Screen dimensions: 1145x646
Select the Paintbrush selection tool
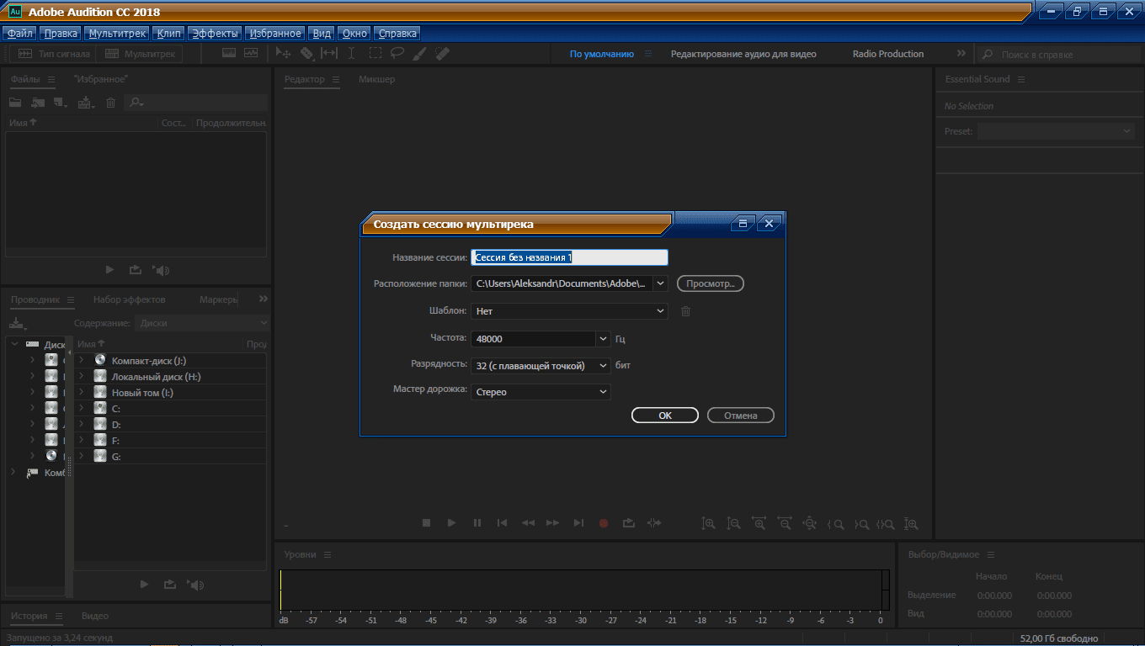coord(420,54)
